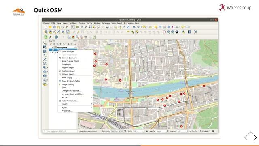259x146 pixels.
Task: Click the Refresh map icon
Action: tap(128, 27)
